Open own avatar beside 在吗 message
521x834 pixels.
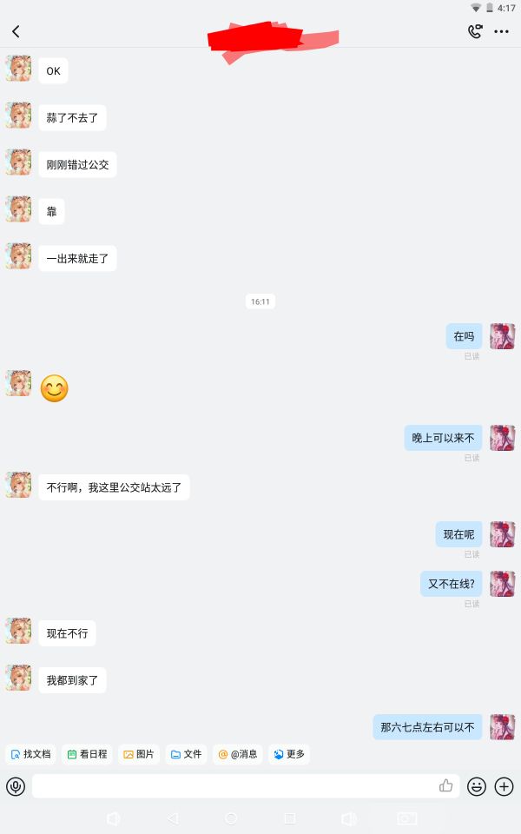pyautogui.click(x=503, y=336)
